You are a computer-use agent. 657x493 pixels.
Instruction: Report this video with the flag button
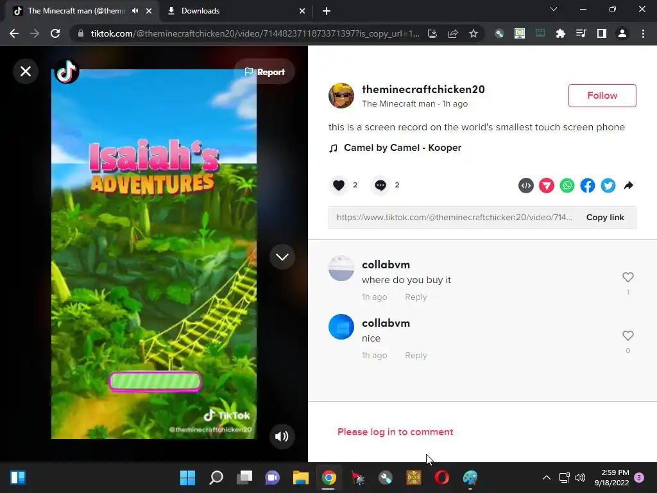point(264,72)
